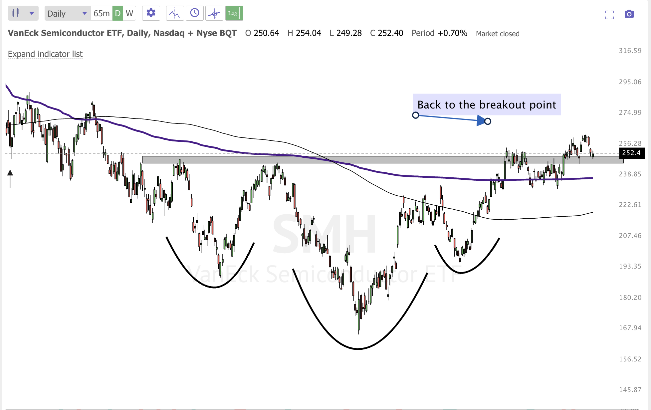Click the 252.4 current price label
Viewport: 651px width, 410px height.
[631, 153]
